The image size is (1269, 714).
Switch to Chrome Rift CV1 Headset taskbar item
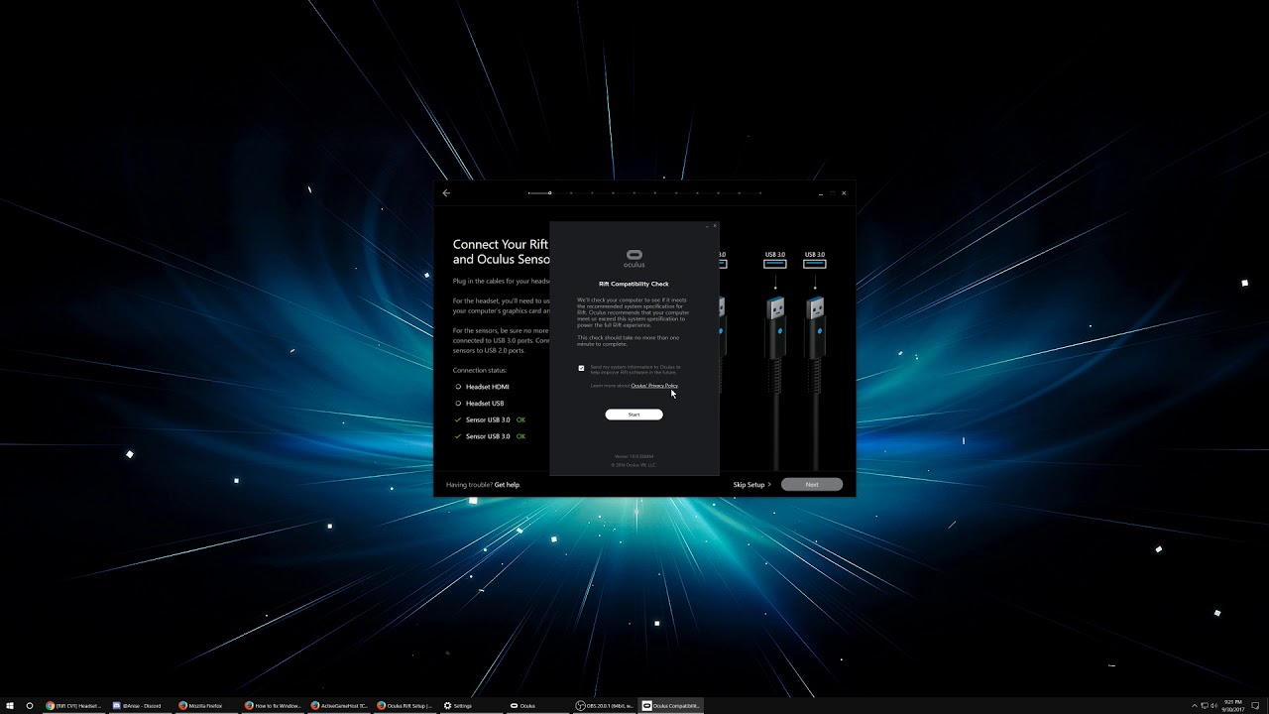73,706
